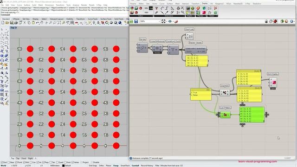297x167 pixels.
Task: Switch to Display tab in Grasshopper ribbon
Action: (x=205, y=3)
